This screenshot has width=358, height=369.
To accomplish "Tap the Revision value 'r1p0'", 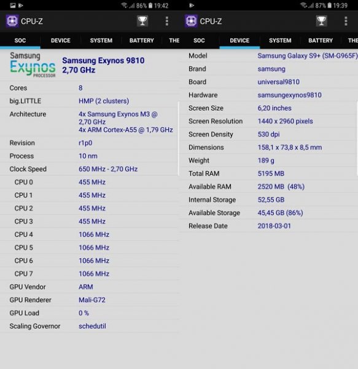I will (x=85, y=143).
